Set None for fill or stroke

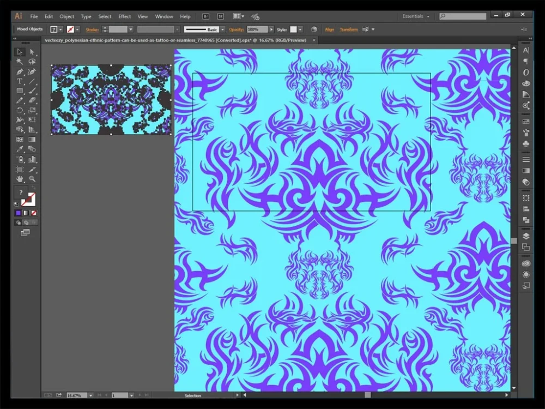point(34,213)
